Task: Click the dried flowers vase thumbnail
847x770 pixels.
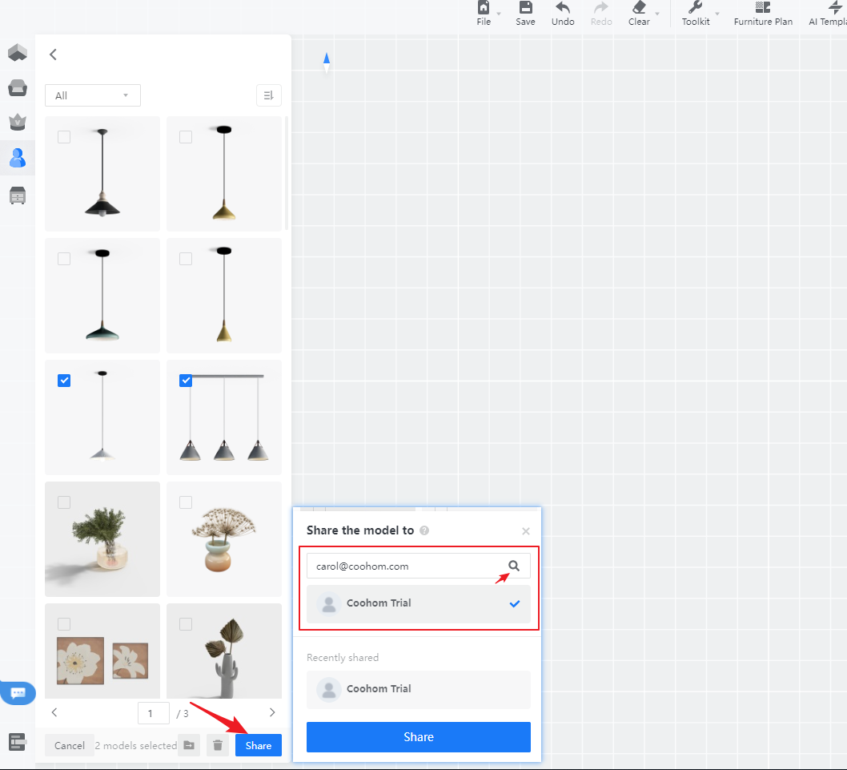Action: pos(224,539)
